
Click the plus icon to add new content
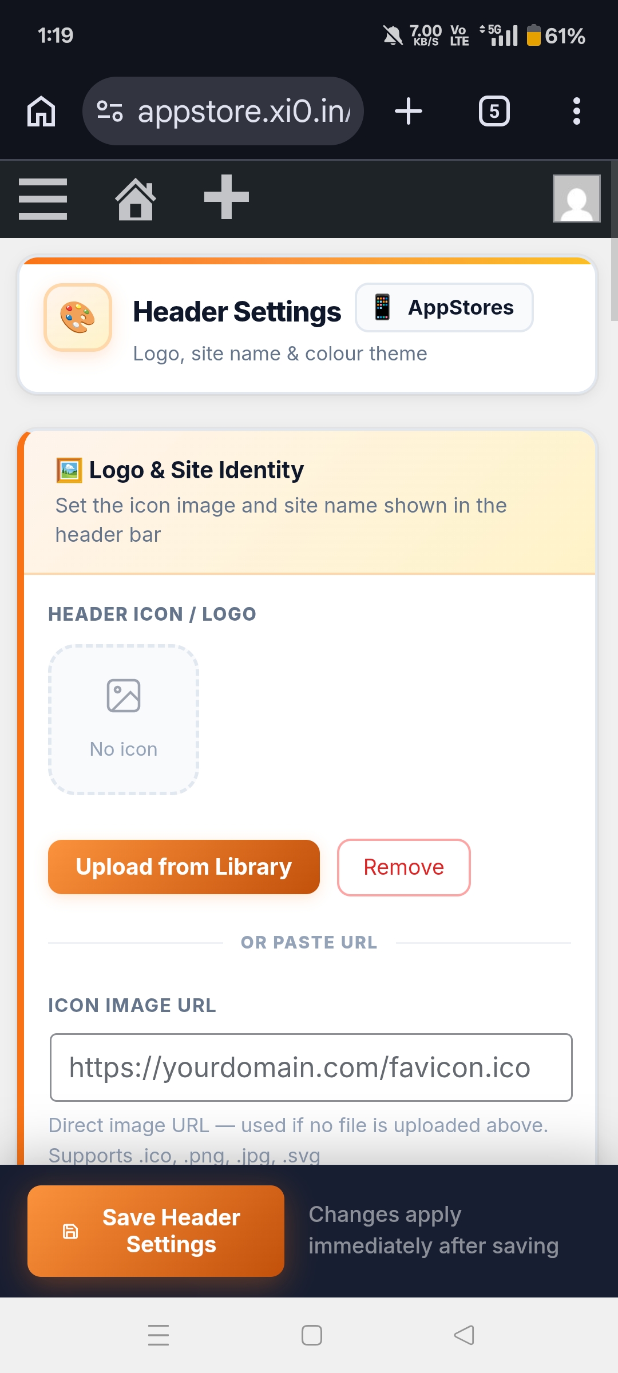click(x=227, y=197)
